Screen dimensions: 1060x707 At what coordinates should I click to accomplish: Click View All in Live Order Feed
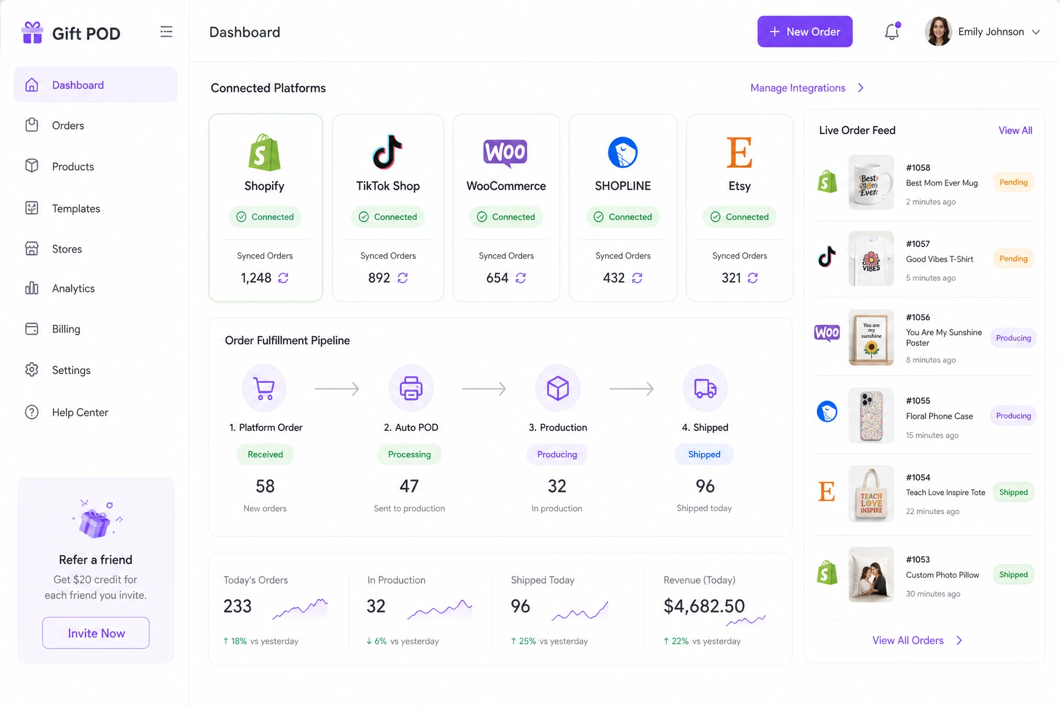click(1015, 130)
